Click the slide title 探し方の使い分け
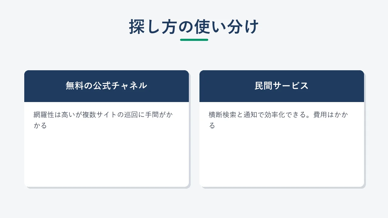Viewport: 388px width, 218px height. pyautogui.click(x=194, y=27)
